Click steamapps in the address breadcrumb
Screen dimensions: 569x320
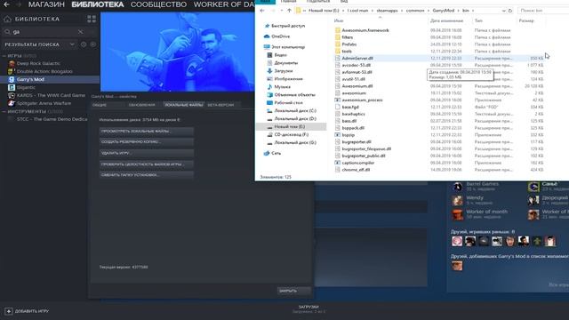(387, 11)
